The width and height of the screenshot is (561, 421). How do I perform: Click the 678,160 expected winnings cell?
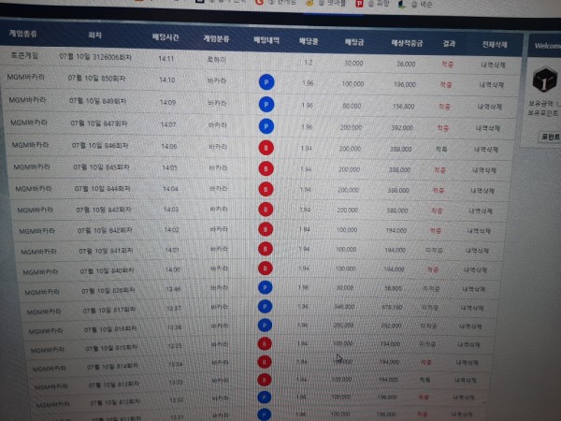point(392,307)
